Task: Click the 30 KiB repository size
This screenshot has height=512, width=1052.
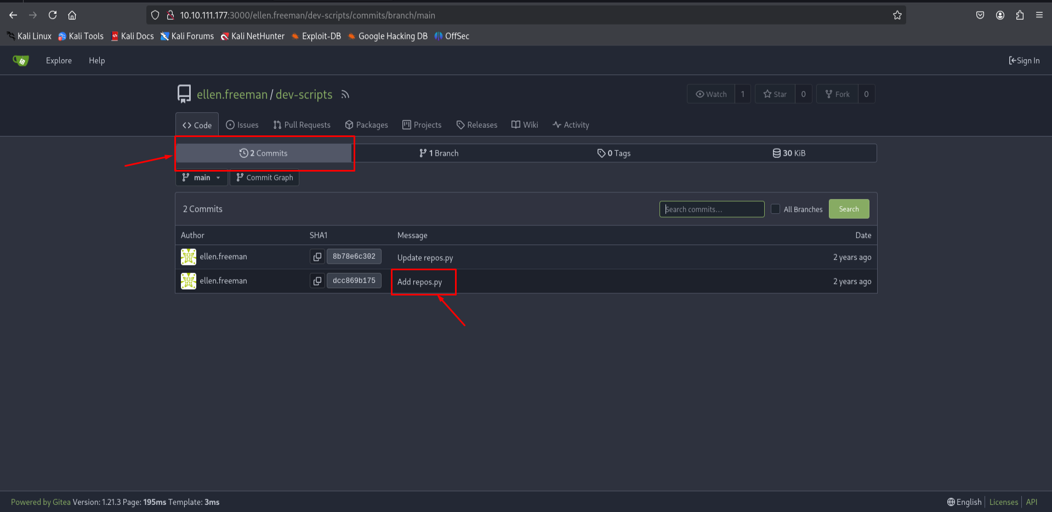Action: (x=789, y=153)
